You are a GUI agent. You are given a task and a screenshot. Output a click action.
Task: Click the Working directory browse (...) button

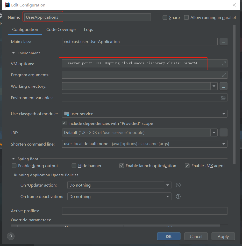pos(223,86)
